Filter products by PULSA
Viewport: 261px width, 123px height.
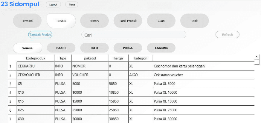[128, 48]
